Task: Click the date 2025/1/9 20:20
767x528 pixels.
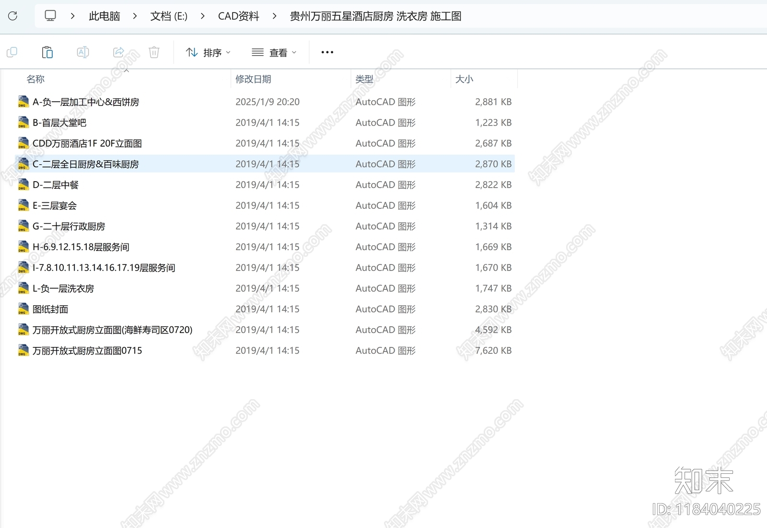Action: 267,102
